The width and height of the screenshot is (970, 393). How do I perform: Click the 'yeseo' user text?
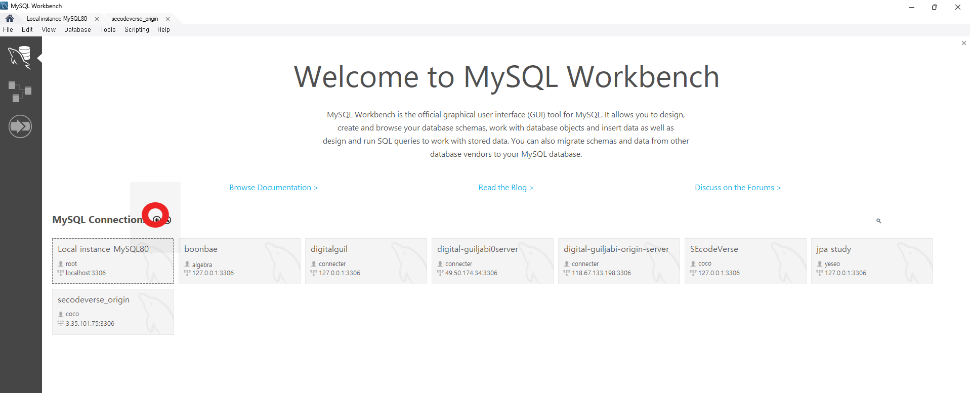point(832,264)
